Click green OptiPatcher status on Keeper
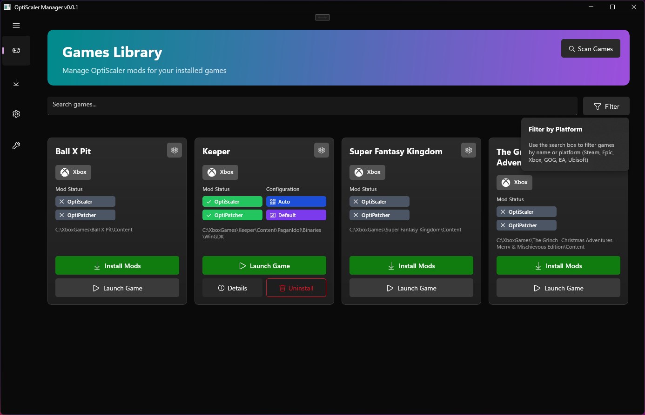The width and height of the screenshot is (645, 415). [232, 215]
